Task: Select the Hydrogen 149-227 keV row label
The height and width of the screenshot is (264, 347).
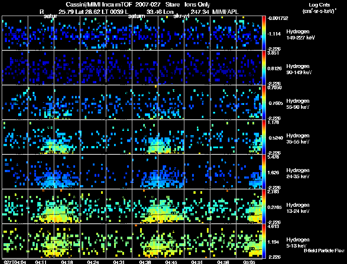Action: point(300,35)
